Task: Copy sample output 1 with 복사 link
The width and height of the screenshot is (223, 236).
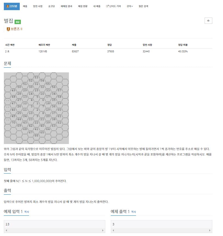Action: pos(134,212)
